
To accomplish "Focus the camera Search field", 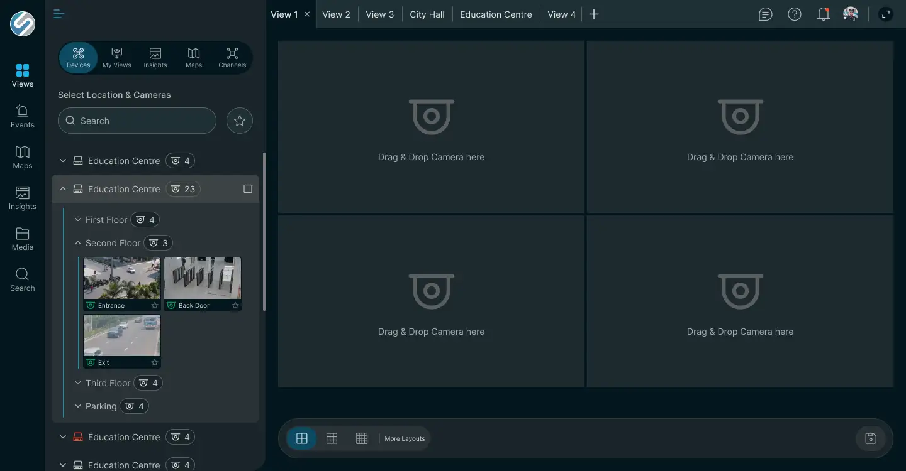I will pyautogui.click(x=137, y=121).
